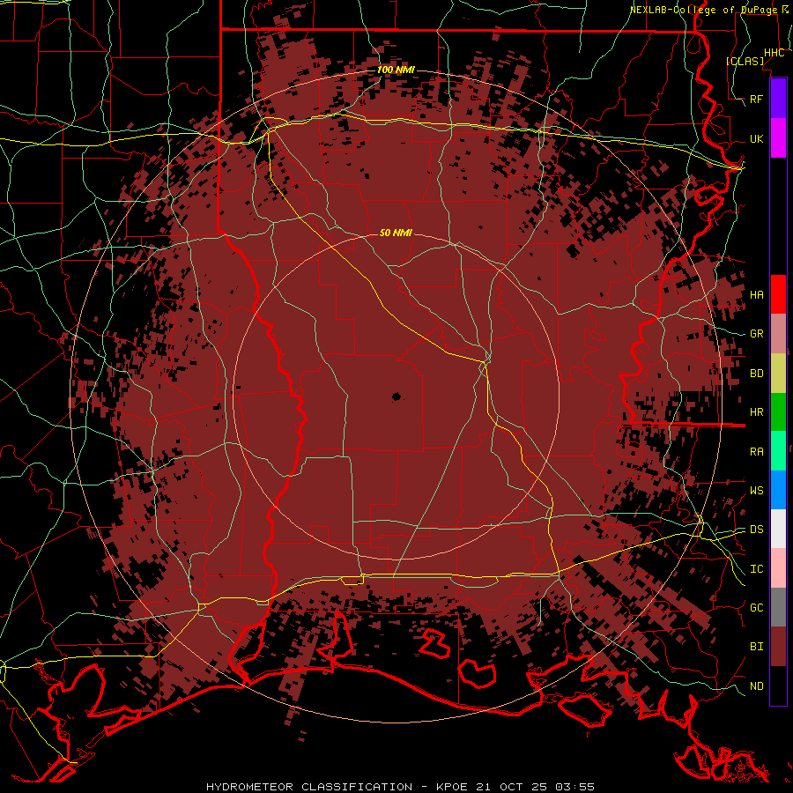793x793 pixels.
Task: Click the HHC product label
Action: tap(774, 53)
